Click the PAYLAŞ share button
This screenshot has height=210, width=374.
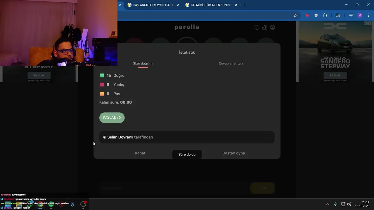pyautogui.click(x=112, y=118)
